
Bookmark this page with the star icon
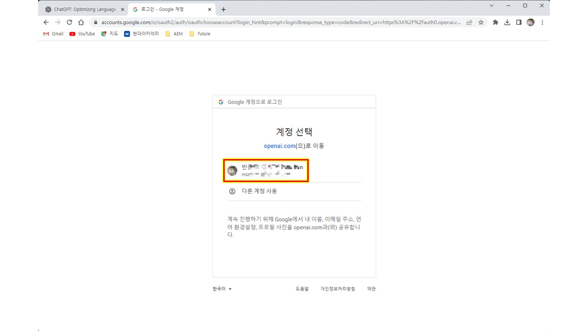coord(481,22)
